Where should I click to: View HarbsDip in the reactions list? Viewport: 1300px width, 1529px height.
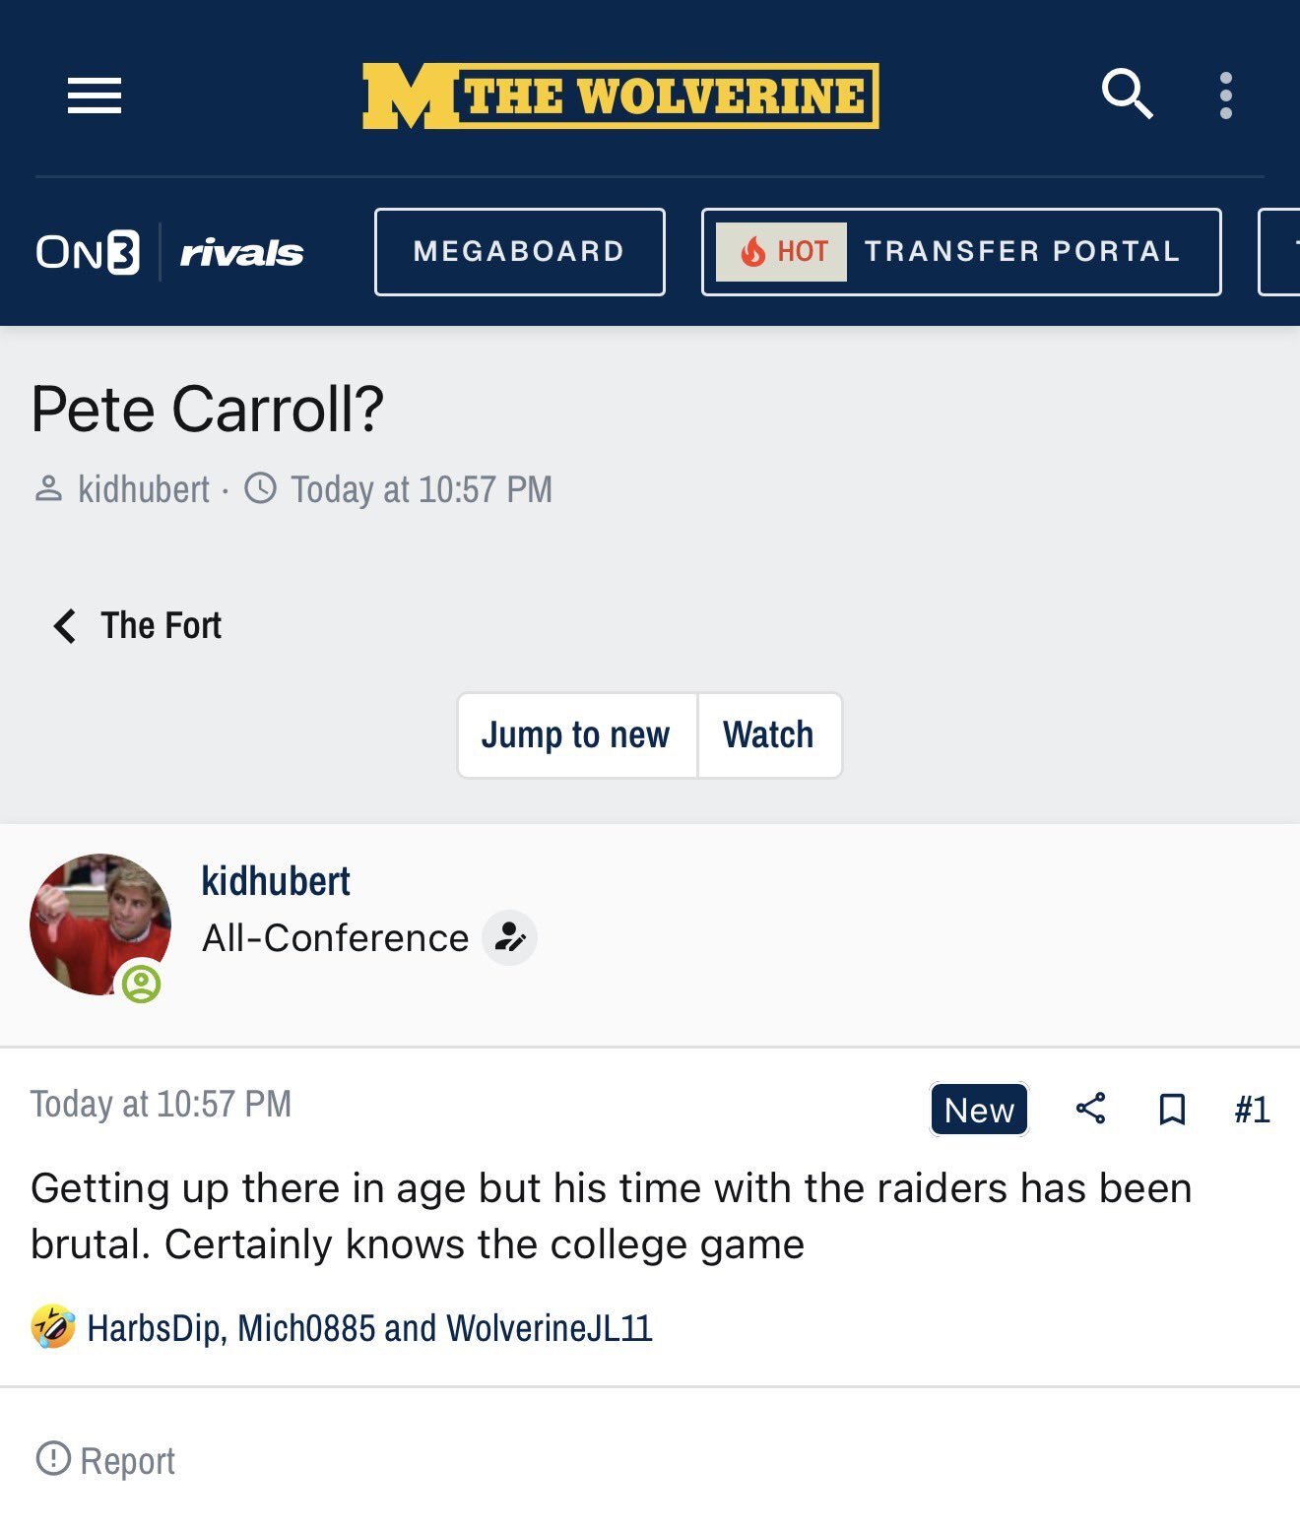(x=155, y=1328)
